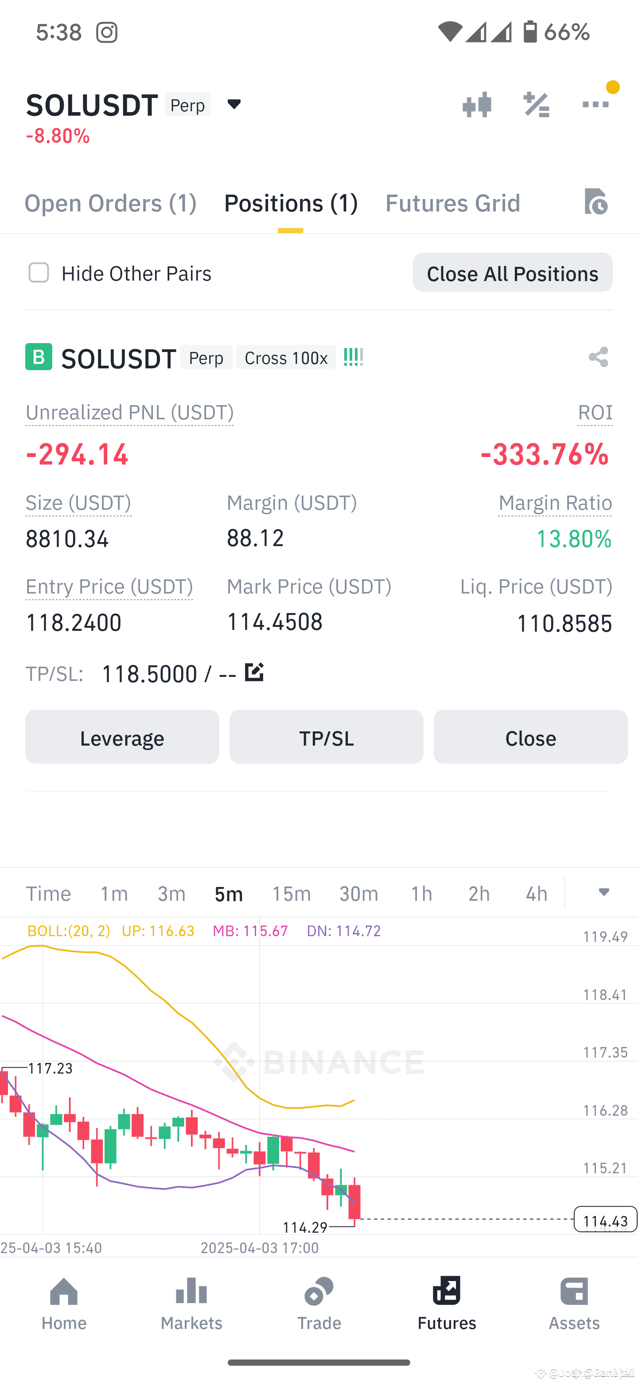The width and height of the screenshot is (638, 1383).
Task: Open the percent calculator icon
Action: [536, 105]
